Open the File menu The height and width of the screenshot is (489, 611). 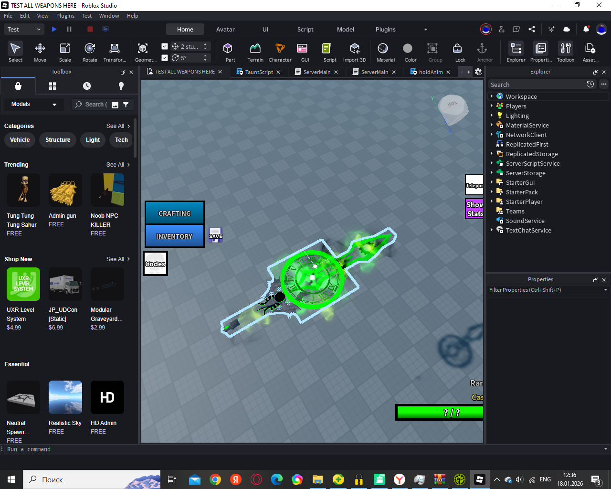(8, 16)
